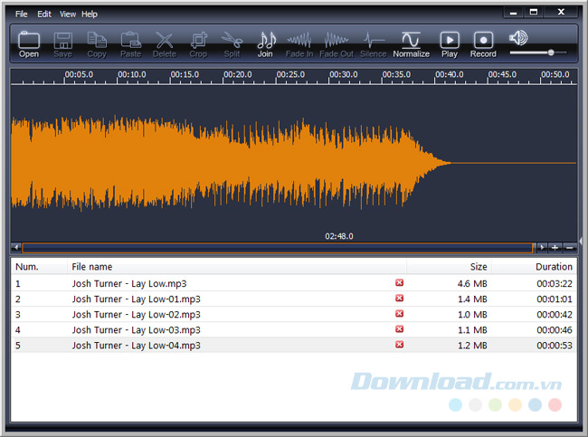Click the Open file toolbar icon
588x437 pixels.
tap(29, 43)
